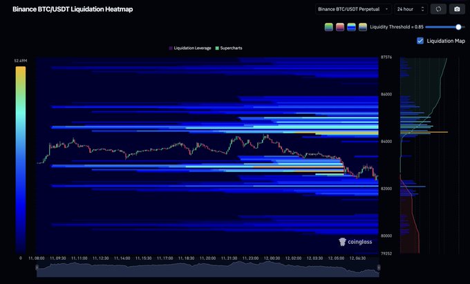Click the 52.49M color scale gradient bar
The image size is (470, 284).
point(21,160)
